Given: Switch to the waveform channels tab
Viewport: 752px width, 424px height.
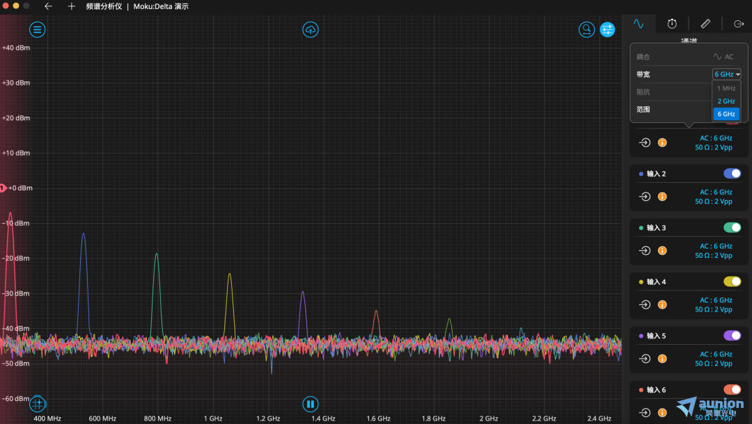Looking at the screenshot, I should click(x=639, y=24).
